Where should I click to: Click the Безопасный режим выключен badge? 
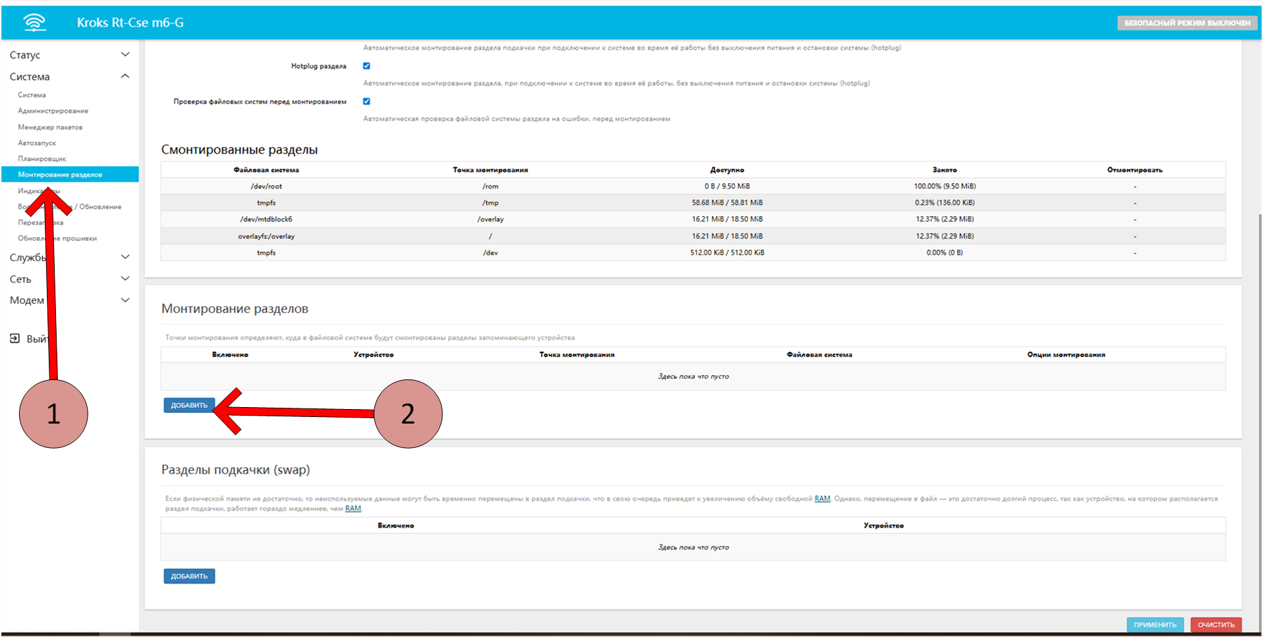coord(1187,23)
